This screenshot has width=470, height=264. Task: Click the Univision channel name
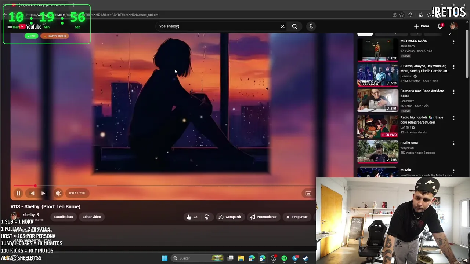[406, 76]
